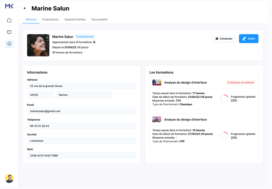The width and height of the screenshot is (272, 189).
Task: Click the first formation's 23% progress circle
Action: point(224,99)
